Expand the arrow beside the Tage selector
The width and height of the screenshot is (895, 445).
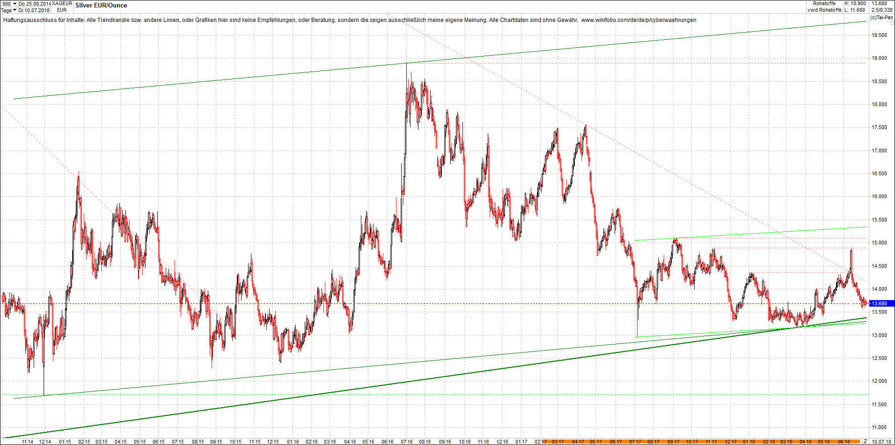pyautogui.click(x=15, y=10)
